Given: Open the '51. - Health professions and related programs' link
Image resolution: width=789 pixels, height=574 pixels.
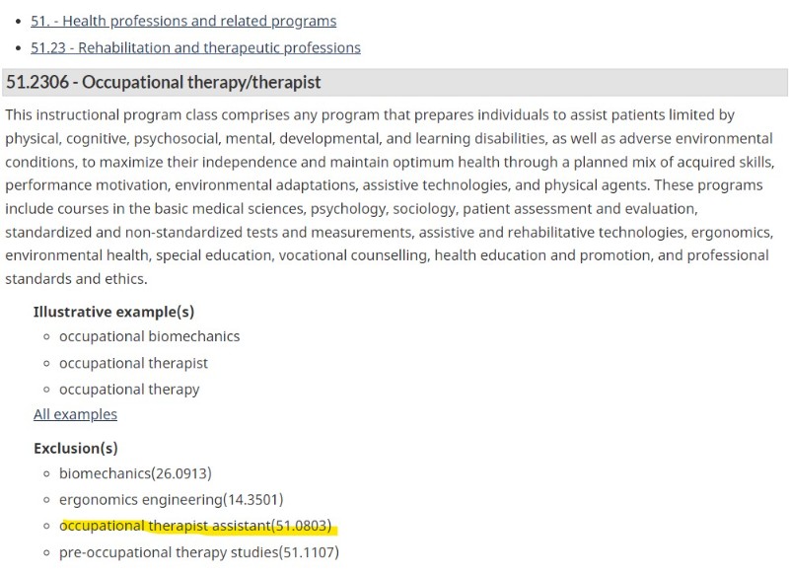Looking at the screenshot, I should point(183,21).
